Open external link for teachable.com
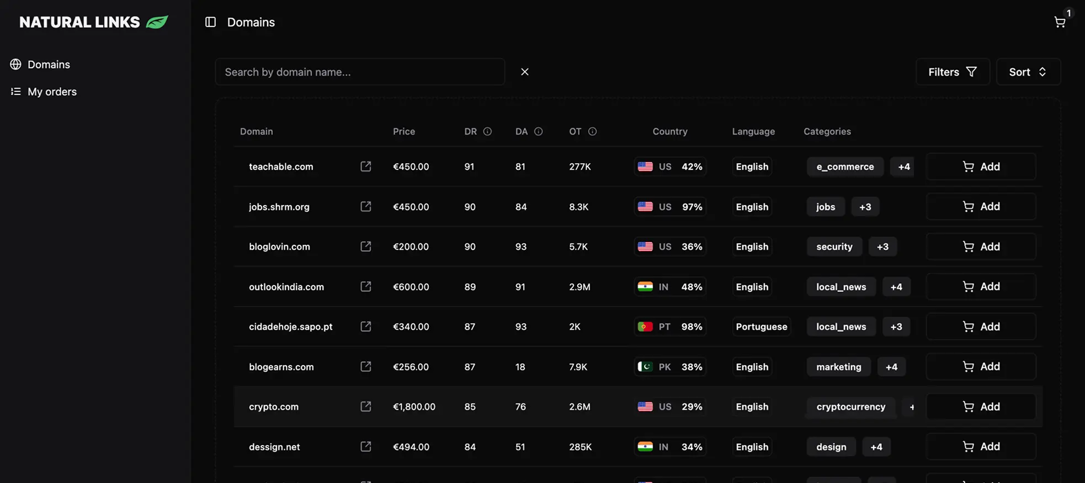 pos(365,167)
